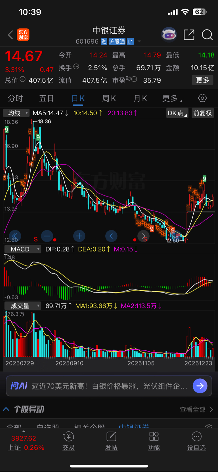Tap DIF:0.28 value
This screenshot has width=218, height=472.
point(60,249)
